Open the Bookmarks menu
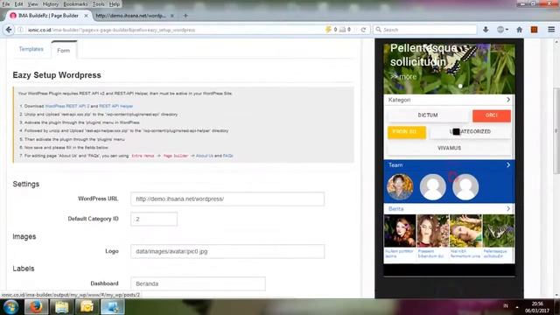 coord(75,4)
